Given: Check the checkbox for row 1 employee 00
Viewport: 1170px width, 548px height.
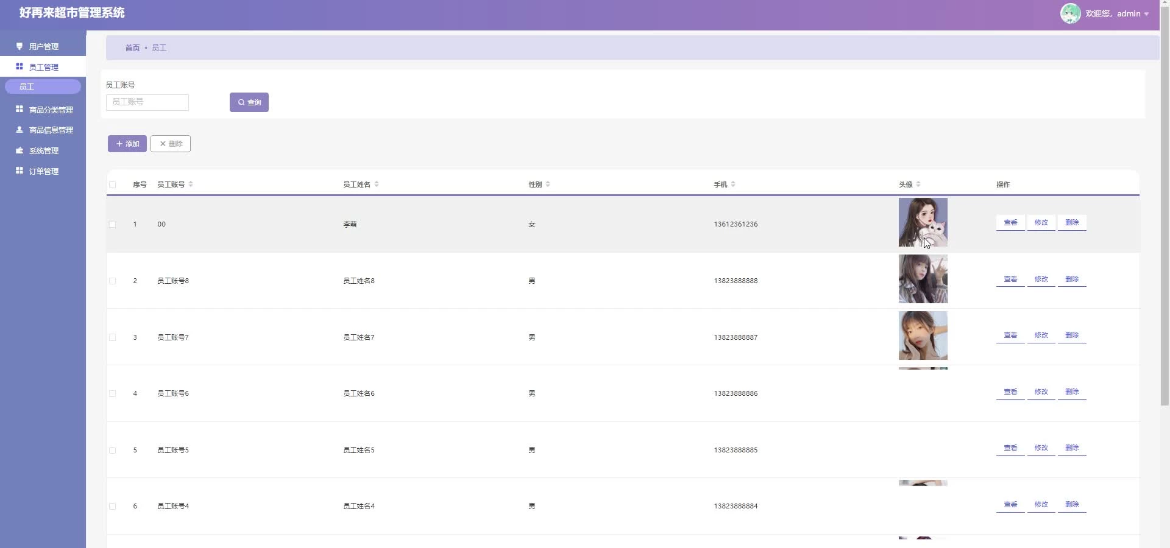Looking at the screenshot, I should coord(113,225).
